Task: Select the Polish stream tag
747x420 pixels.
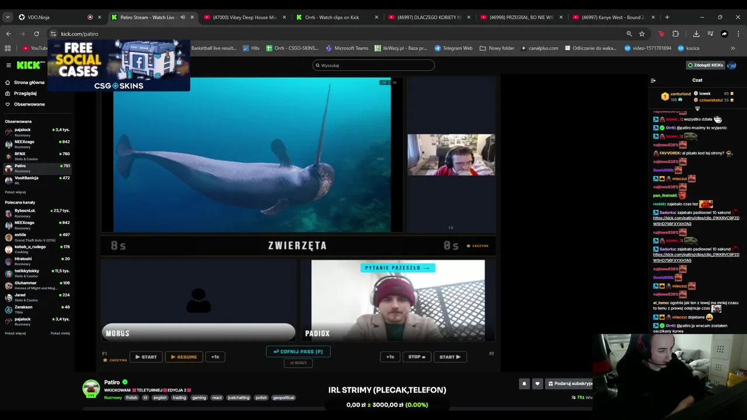Action: tap(131, 398)
